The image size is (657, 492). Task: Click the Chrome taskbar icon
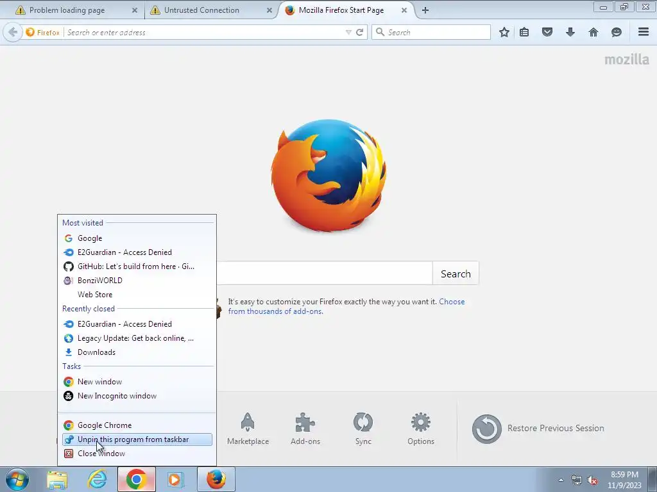pyautogui.click(x=136, y=479)
